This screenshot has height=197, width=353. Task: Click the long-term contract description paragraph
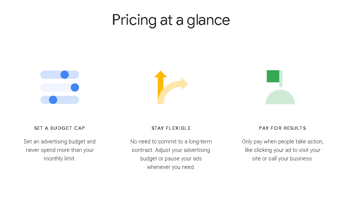click(171, 154)
